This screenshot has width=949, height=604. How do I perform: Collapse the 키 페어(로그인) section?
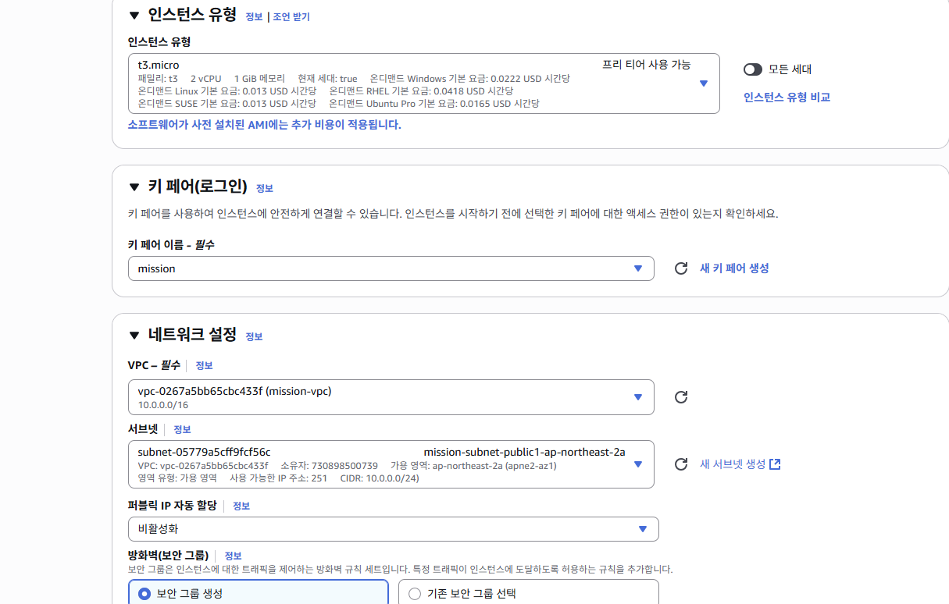134,187
